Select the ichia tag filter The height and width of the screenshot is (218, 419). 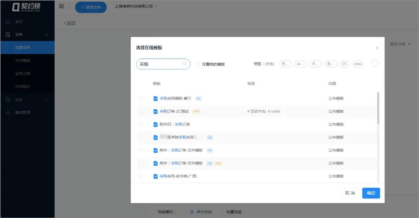pos(358,64)
